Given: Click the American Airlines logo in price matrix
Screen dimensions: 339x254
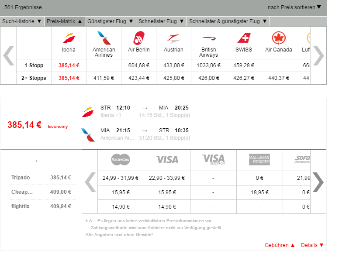Looking at the screenshot, I should pyautogui.click(x=104, y=38).
